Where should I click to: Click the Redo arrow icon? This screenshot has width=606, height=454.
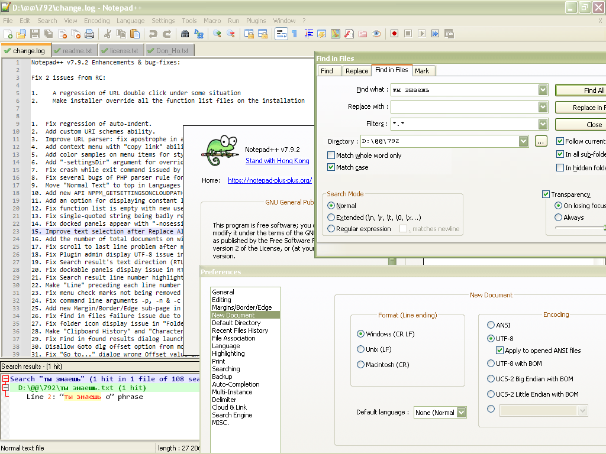(x=166, y=34)
